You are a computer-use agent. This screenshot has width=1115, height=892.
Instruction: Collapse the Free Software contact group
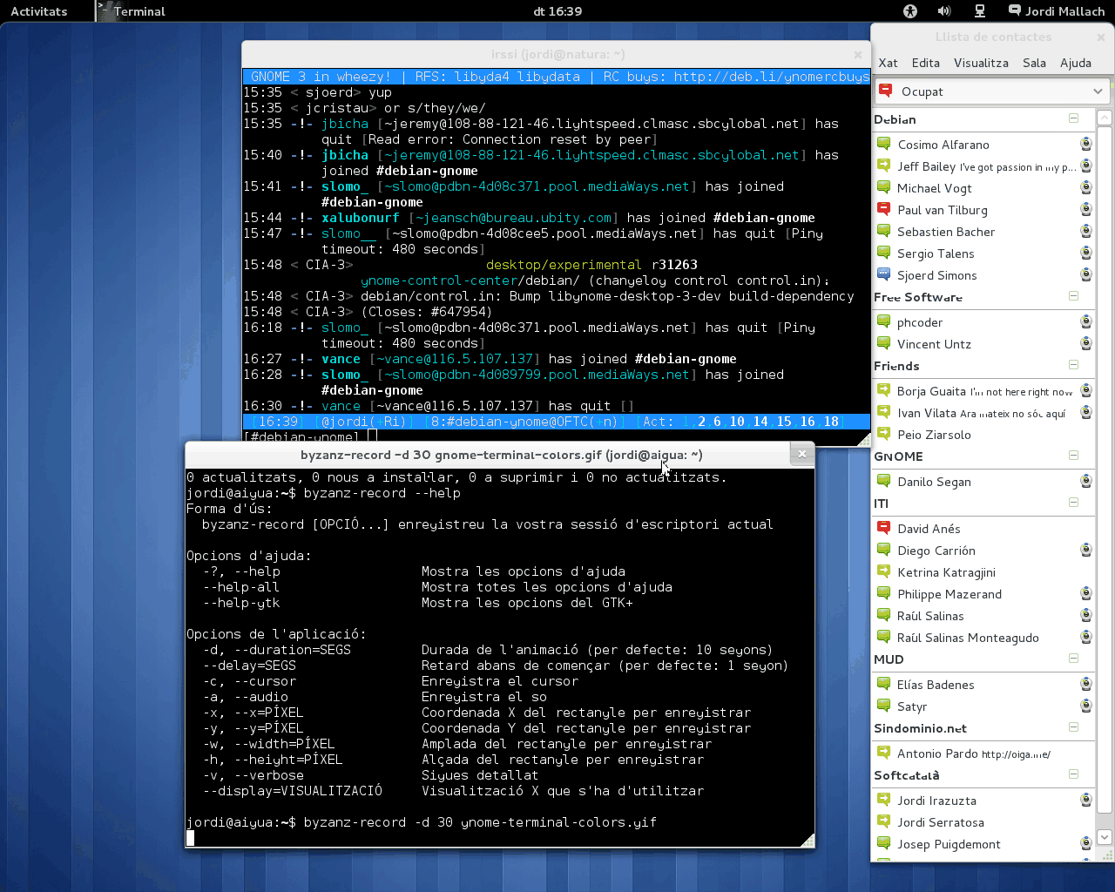pyautogui.click(x=1073, y=296)
